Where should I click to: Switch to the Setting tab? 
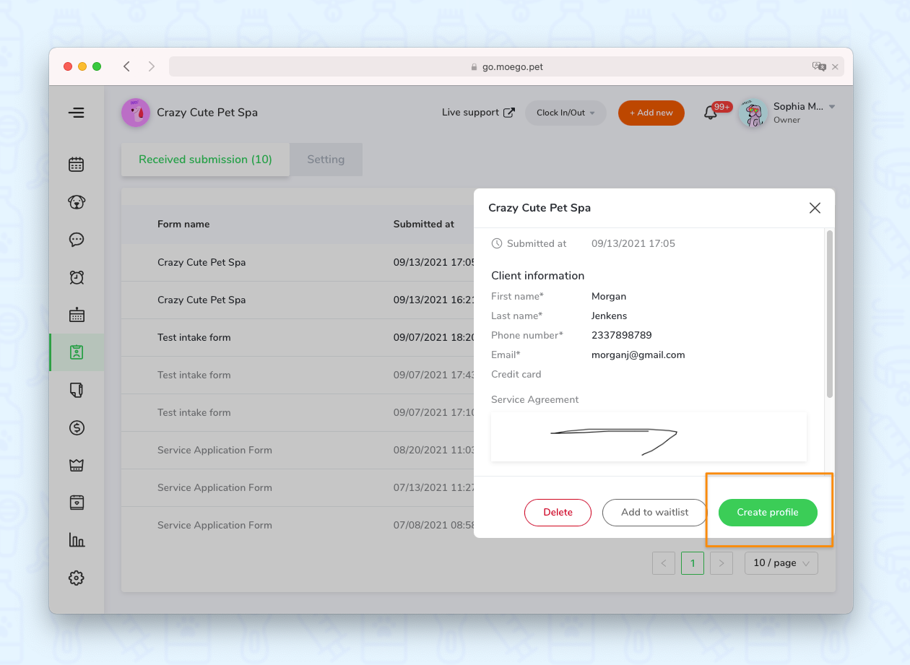pyautogui.click(x=326, y=160)
